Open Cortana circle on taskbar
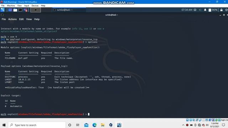Image resolution: width=228 pixels, height=128 pixels. pos(70,125)
